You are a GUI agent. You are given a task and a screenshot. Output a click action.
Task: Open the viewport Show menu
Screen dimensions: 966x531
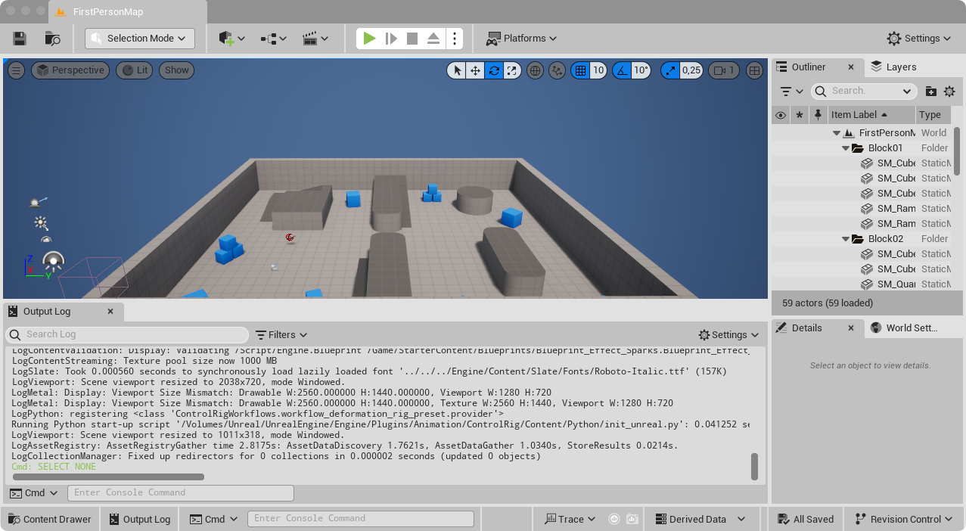pos(176,70)
